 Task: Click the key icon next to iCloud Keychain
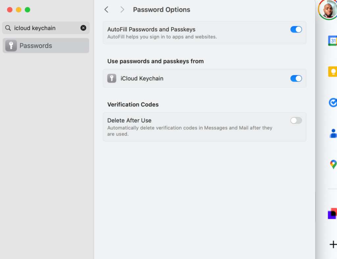tap(112, 78)
